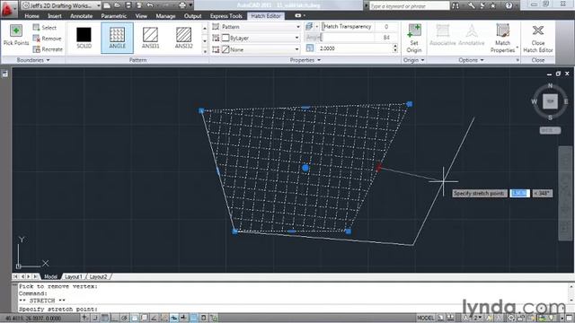Viewport: 575px width, 323px height.
Task: Click the Help question mark icon
Action: click(x=509, y=5)
